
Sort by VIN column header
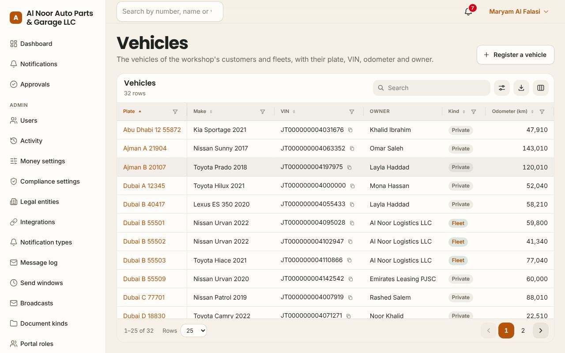(288, 111)
